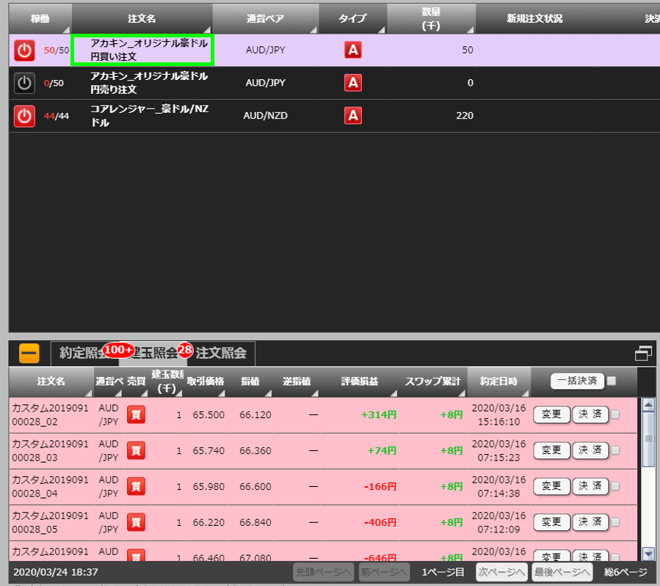
Task: Check the 一括決済 select-all checkbox
Action: coord(612,381)
